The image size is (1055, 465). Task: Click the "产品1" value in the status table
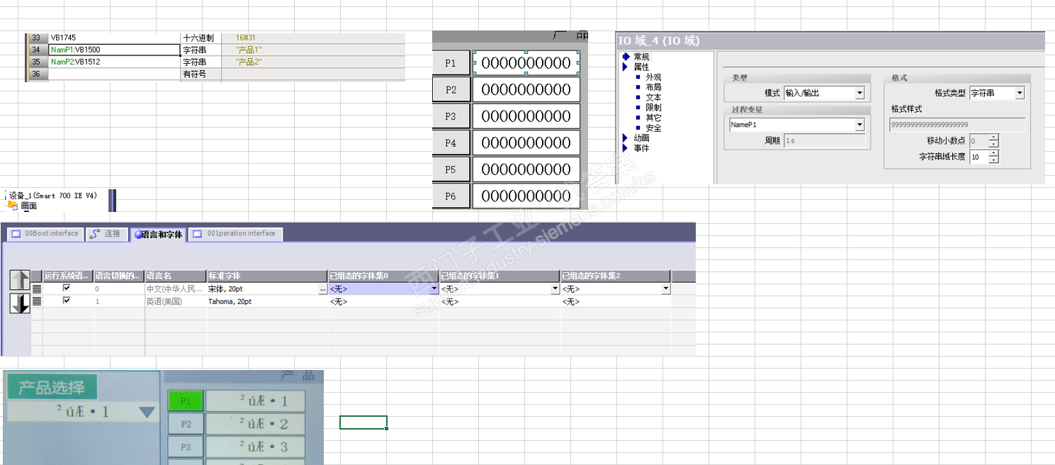(249, 50)
